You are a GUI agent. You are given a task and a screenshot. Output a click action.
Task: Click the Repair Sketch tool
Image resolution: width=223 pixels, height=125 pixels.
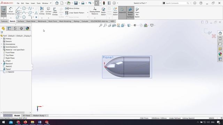pyautogui.click(x=103, y=11)
